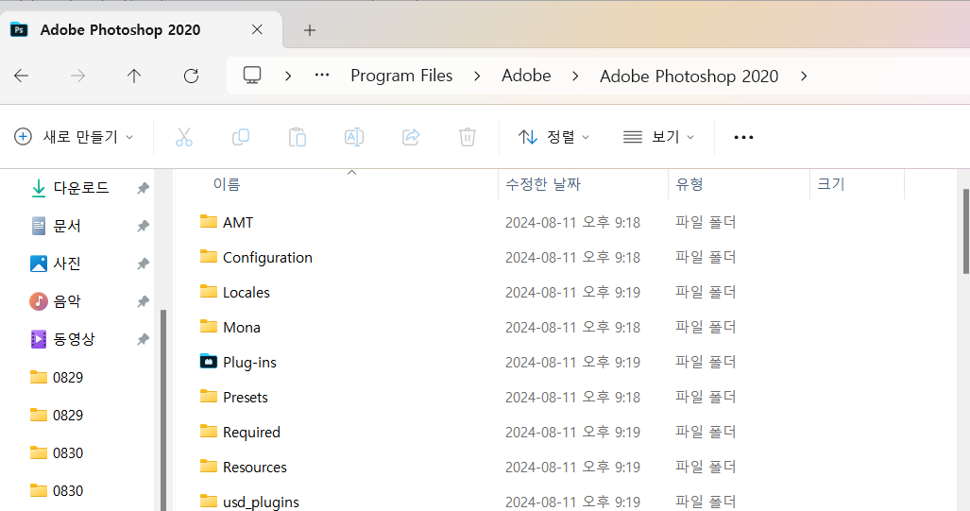The width and height of the screenshot is (970, 511).
Task: Click the file list vertical scrollbar
Action: click(965, 231)
